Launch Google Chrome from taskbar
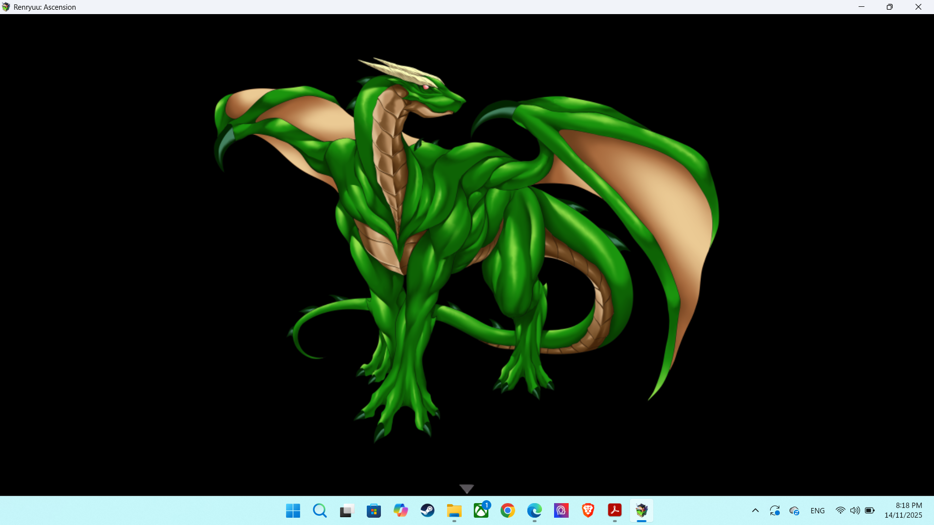Image resolution: width=934 pixels, height=525 pixels. click(x=508, y=510)
